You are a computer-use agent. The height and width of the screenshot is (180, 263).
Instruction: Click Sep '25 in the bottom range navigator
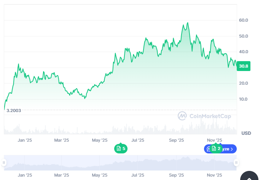point(176,175)
